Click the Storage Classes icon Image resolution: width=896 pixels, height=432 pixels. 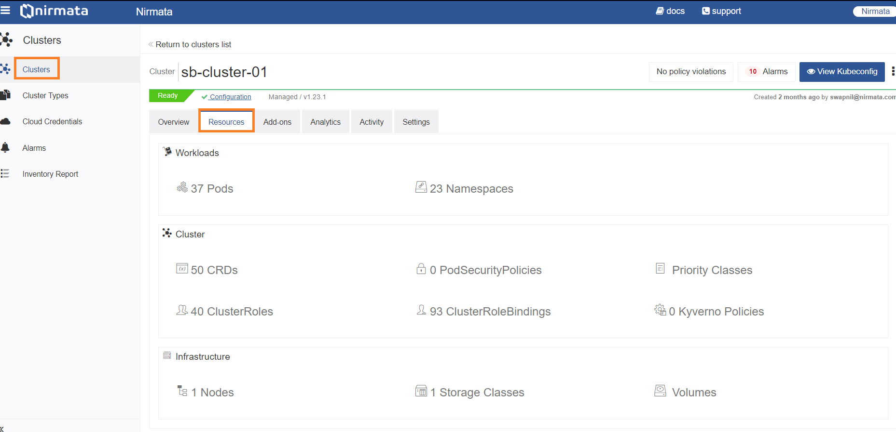click(x=421, y=391)
